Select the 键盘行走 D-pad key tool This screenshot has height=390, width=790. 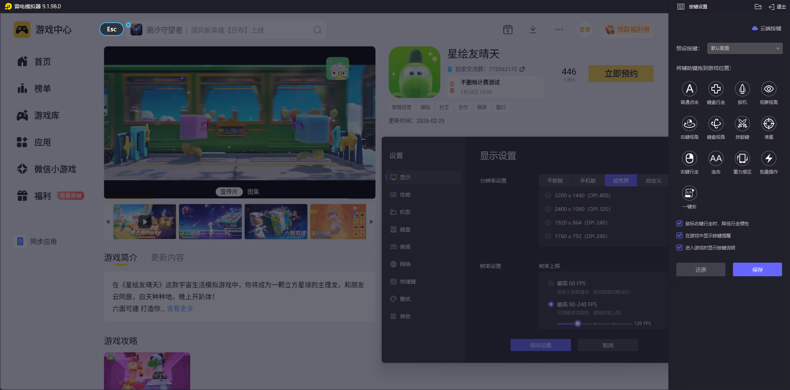tap(716, 89)
